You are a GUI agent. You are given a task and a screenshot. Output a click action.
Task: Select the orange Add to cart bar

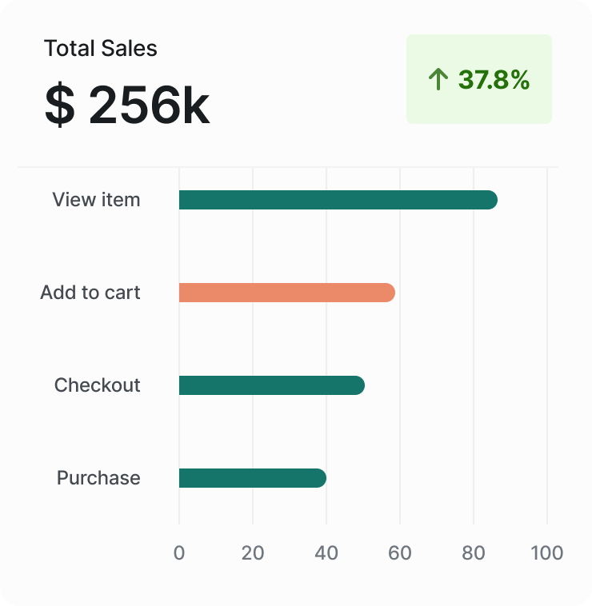(x=286, y=293)
